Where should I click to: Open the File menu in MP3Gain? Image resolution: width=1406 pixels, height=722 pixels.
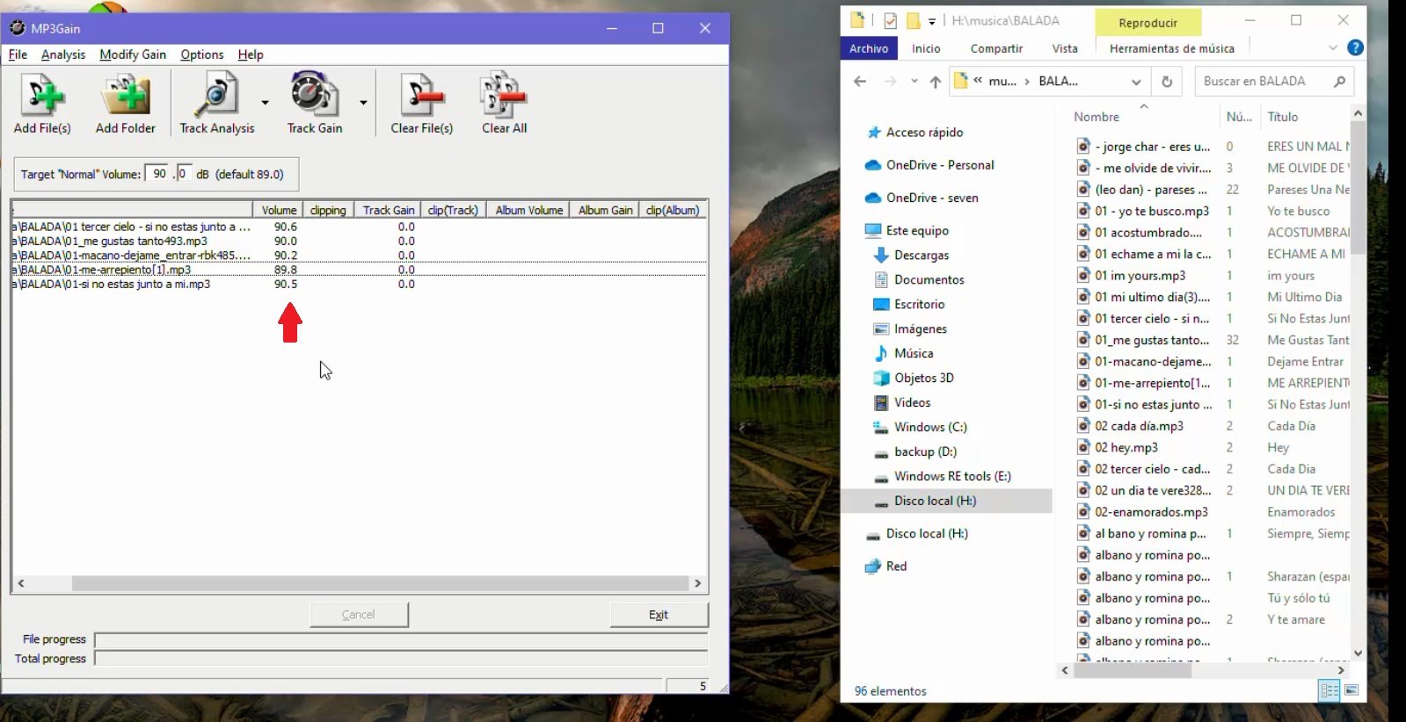coord(18,54)
